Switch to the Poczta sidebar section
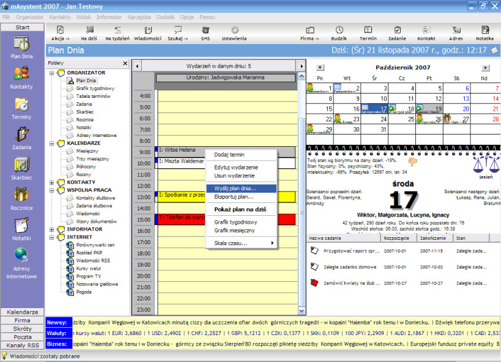The image size is (501, 362). click(23, 337)
